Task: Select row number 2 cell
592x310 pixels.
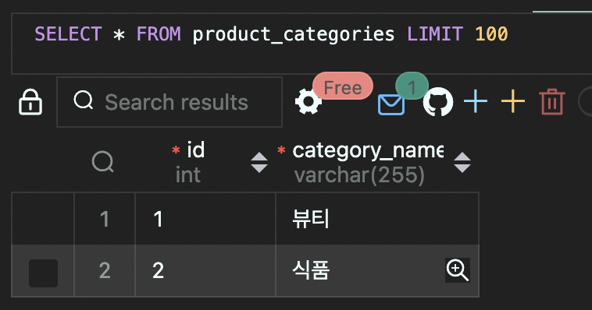Action: 105,270
